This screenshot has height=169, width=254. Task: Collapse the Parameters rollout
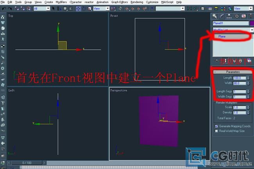[x=233, y=72]
